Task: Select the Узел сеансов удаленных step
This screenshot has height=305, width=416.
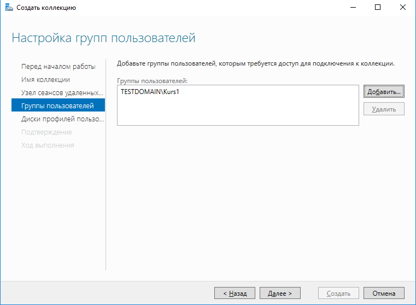Action: (x=62, y=93)
